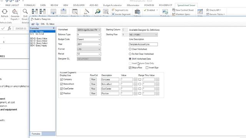Click the Row button for Company segment
The image size is (246, 138).
pos(93,79)
